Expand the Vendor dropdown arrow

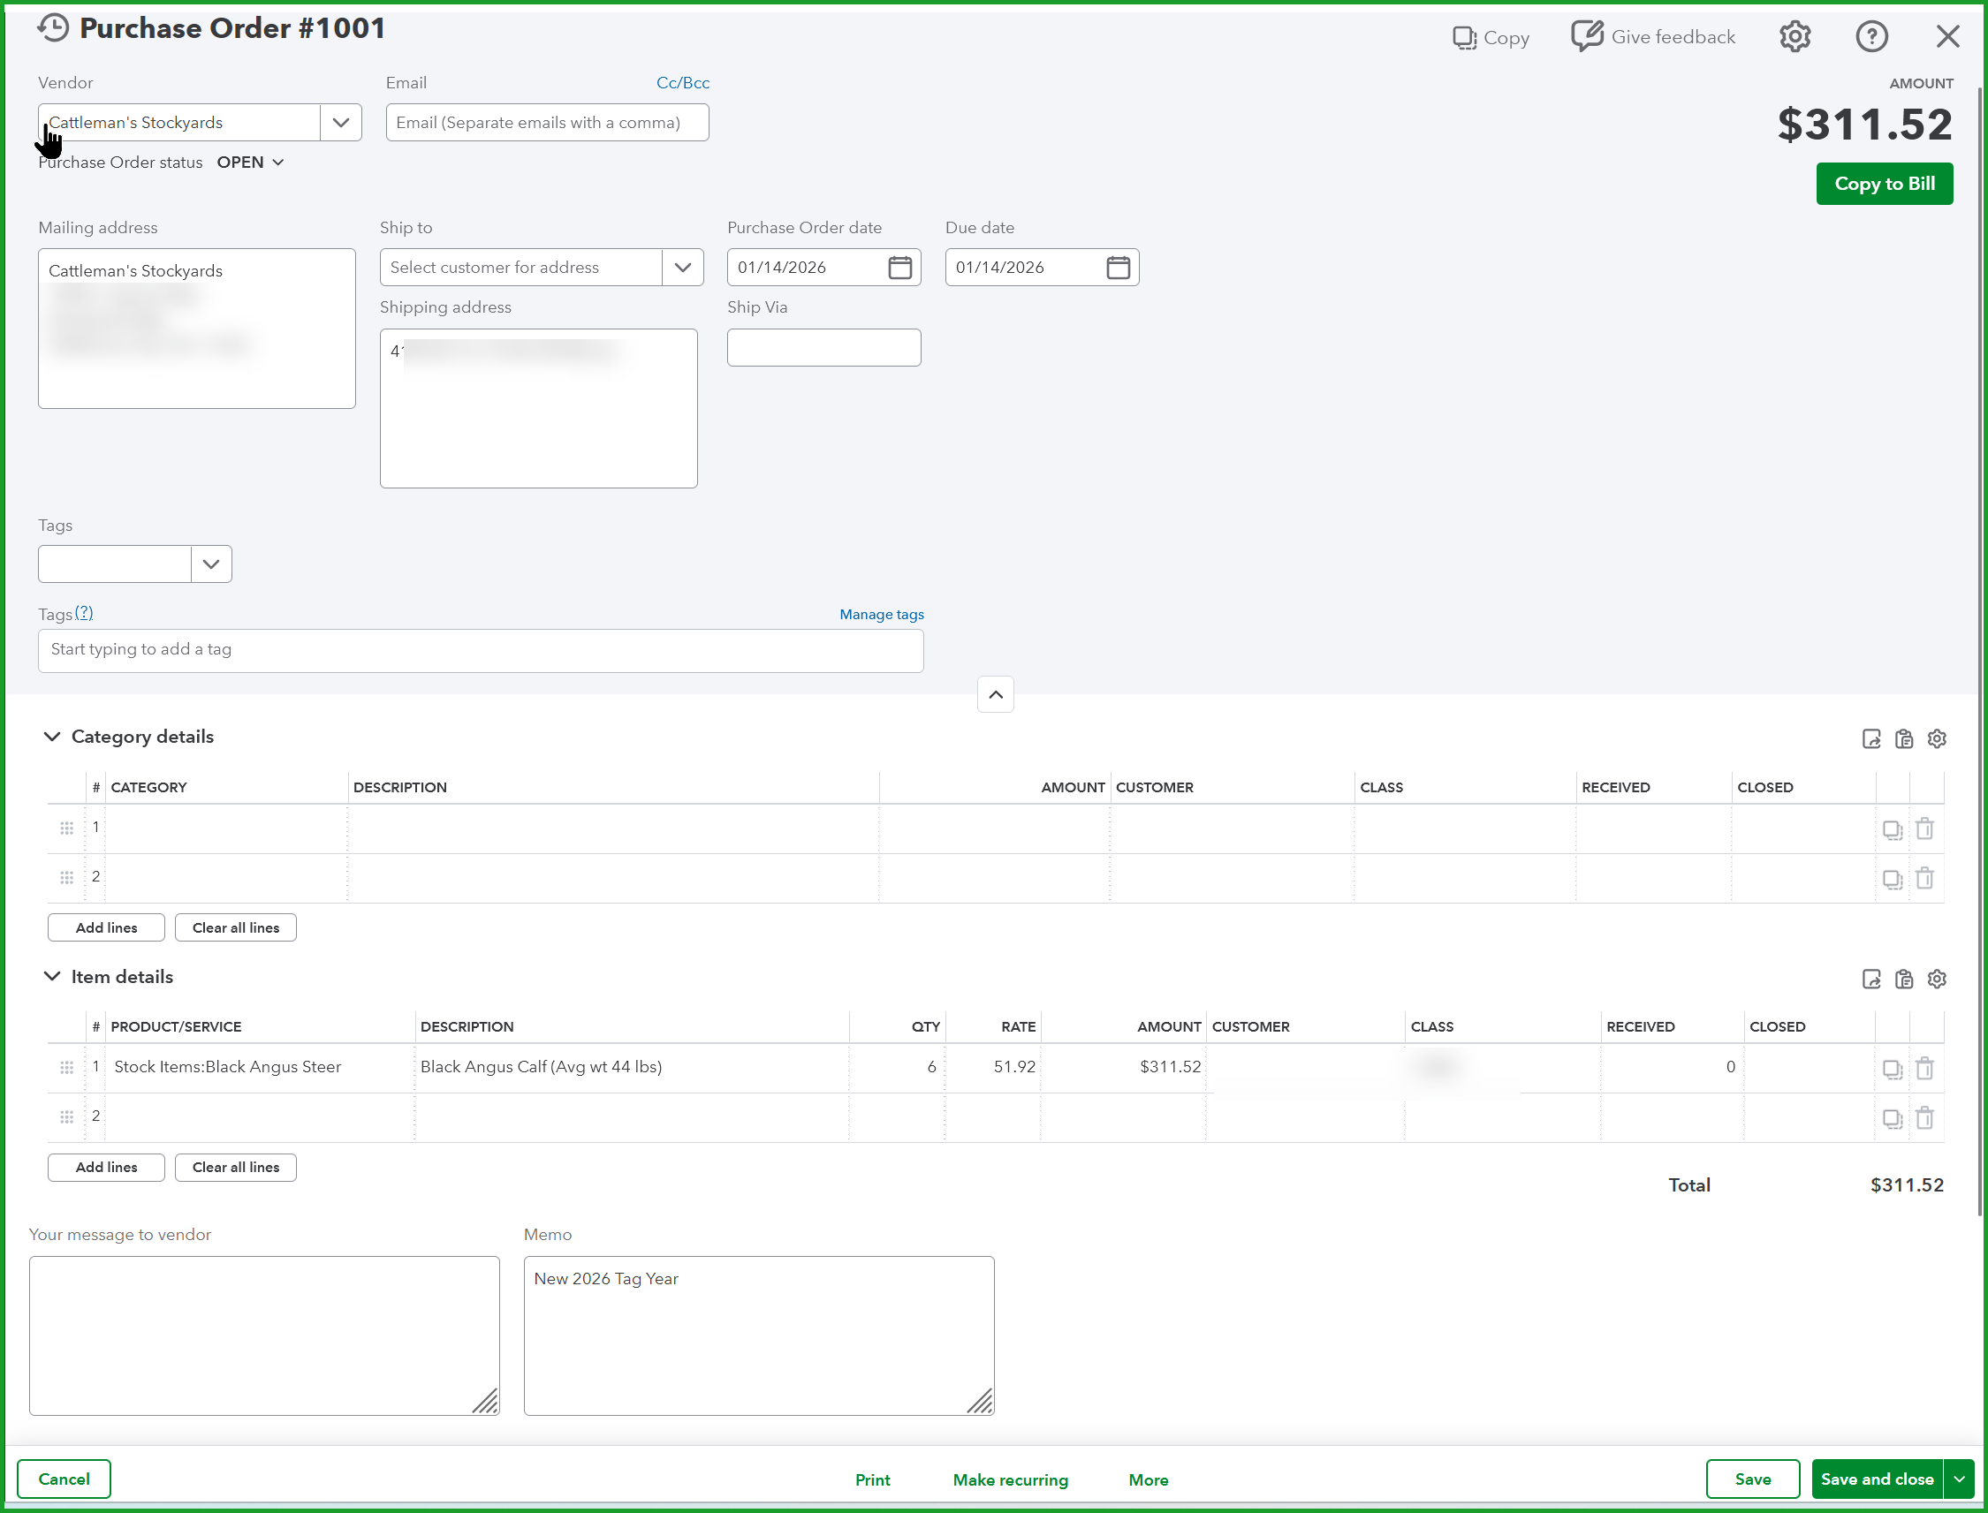pos(340,123)
